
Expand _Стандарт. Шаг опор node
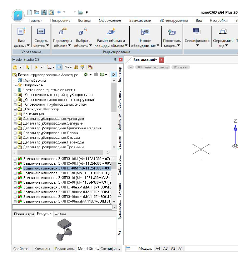(x=15, y=109)
